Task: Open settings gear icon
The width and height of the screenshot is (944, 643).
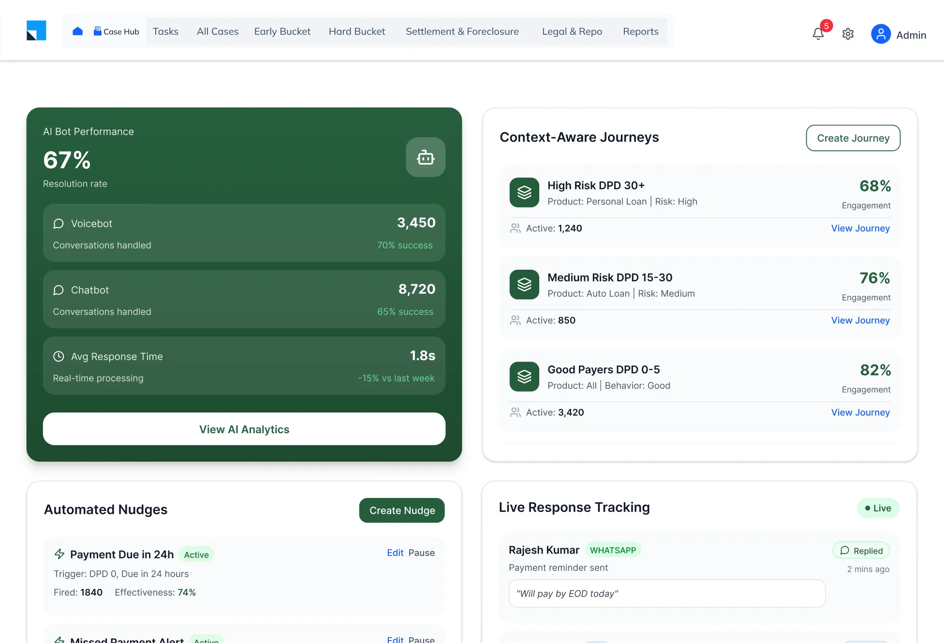Action: [x=848, y=34]
